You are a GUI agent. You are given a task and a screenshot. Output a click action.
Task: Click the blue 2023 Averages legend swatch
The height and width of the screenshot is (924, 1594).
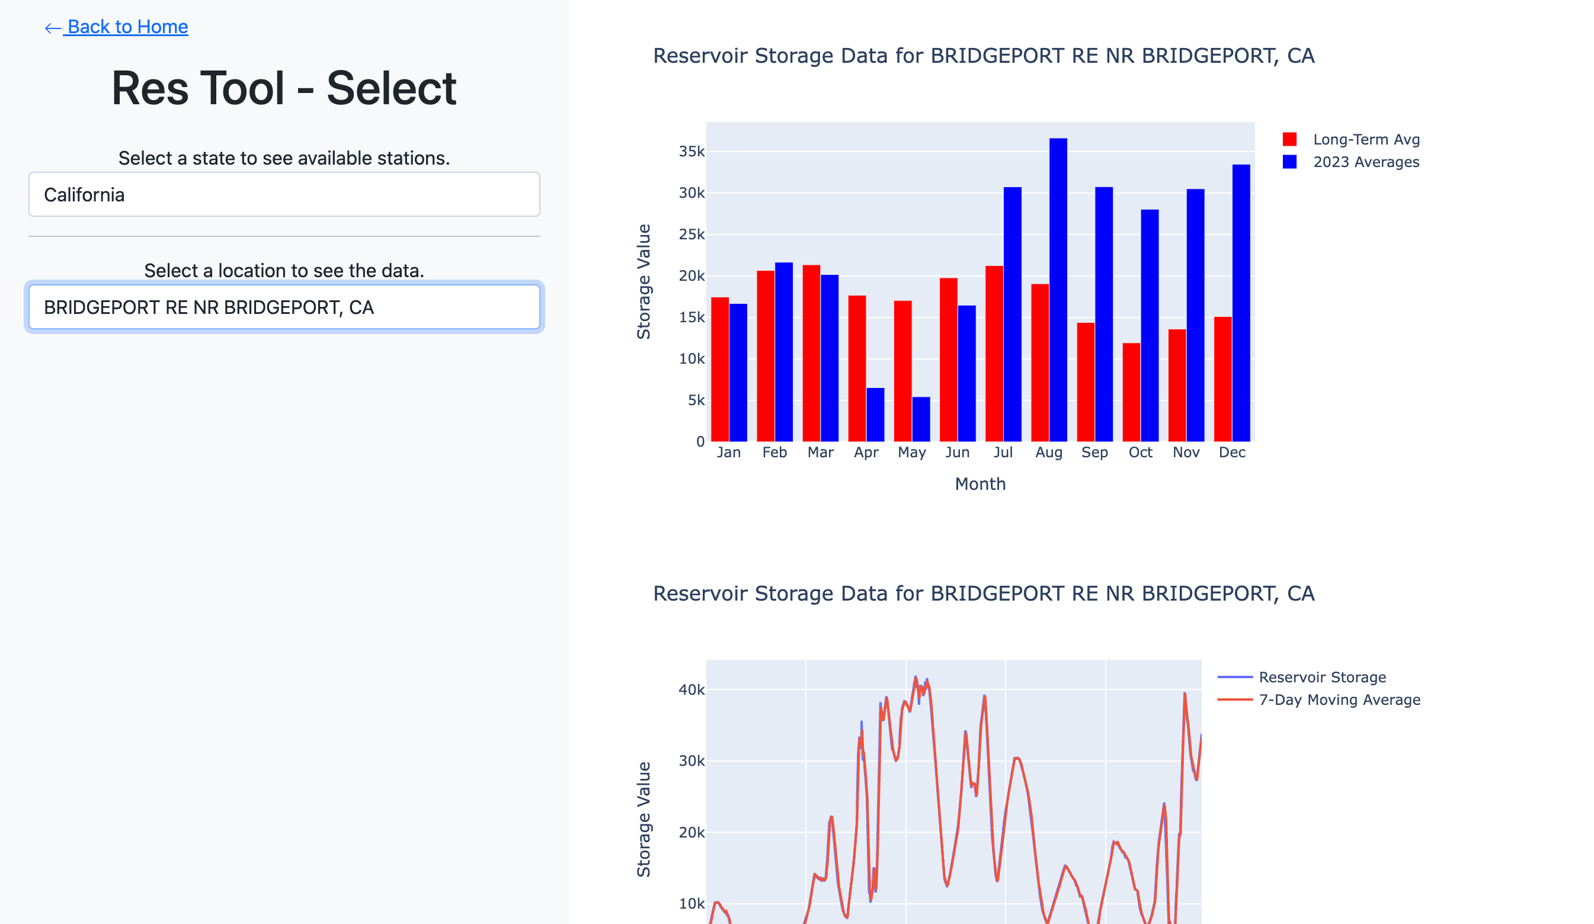click(x=1289, y=162)
